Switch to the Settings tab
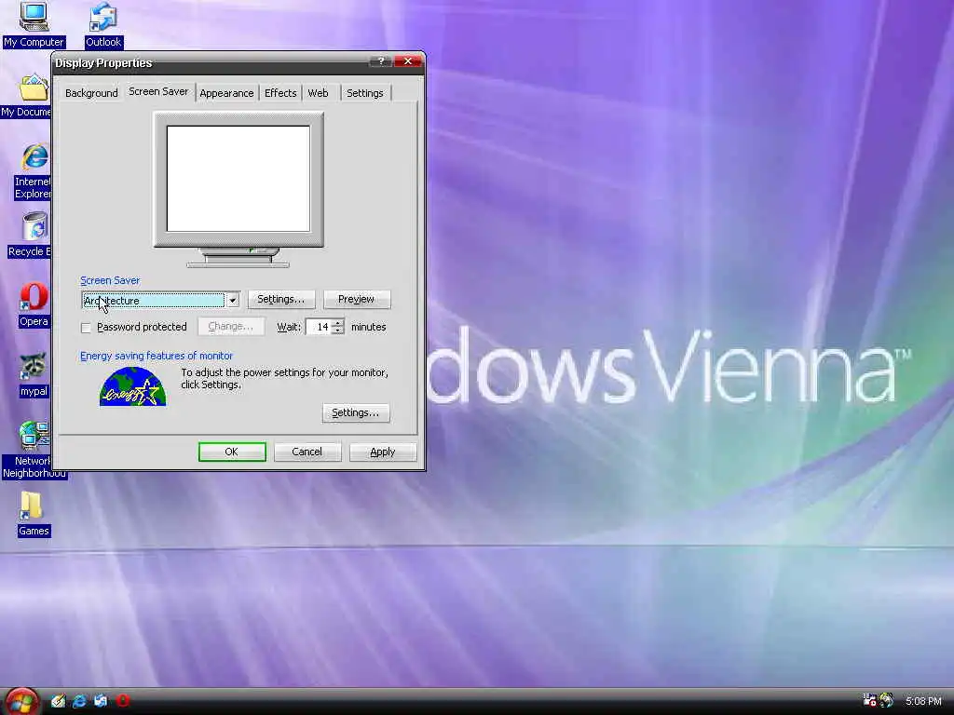 (x=365, y=93)
